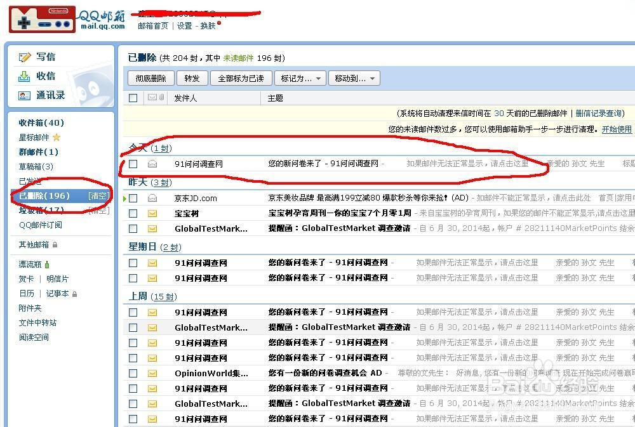635x427 pixels.
Task: Check the box for today's 91问问调查网 mail
Action: pos(133,164)
